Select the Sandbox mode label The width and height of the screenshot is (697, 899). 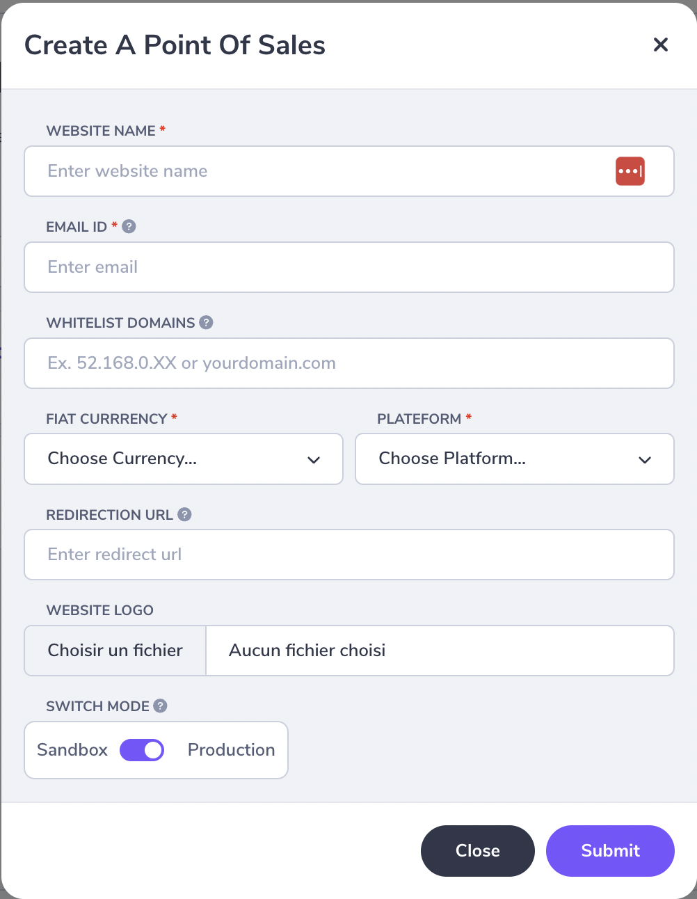click(x=72, y=749)
